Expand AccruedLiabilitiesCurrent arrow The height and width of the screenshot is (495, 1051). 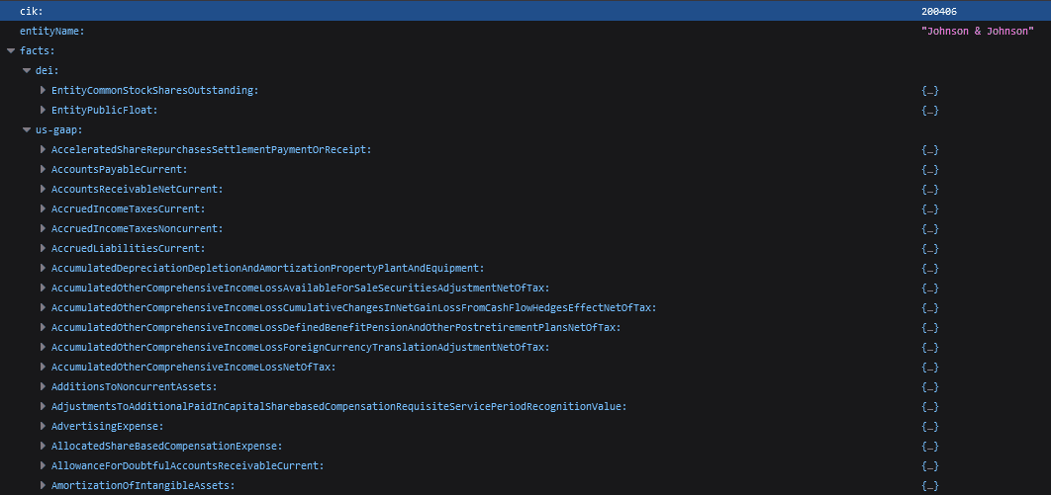pos(43,248)
